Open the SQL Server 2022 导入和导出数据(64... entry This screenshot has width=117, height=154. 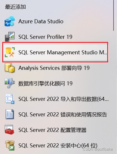coord(64,99)
